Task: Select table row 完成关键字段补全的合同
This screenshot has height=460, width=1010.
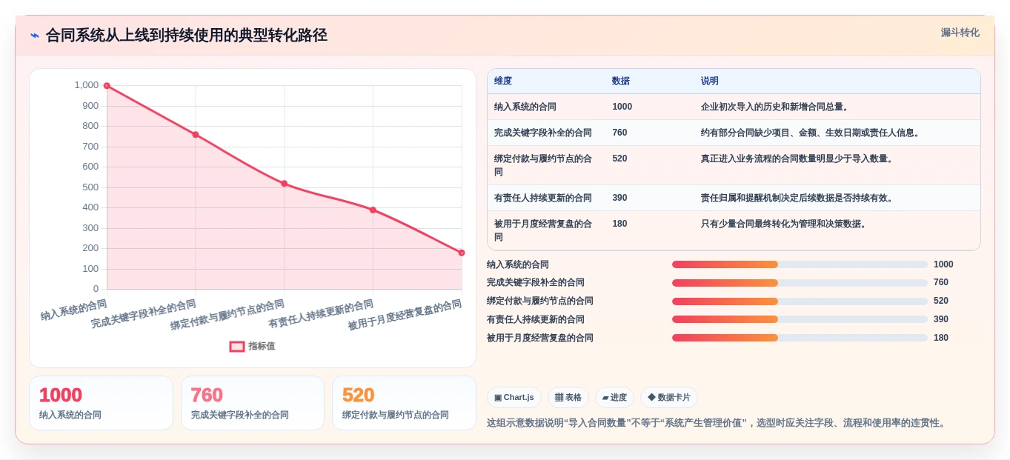Action: click(x=734, y=133)
